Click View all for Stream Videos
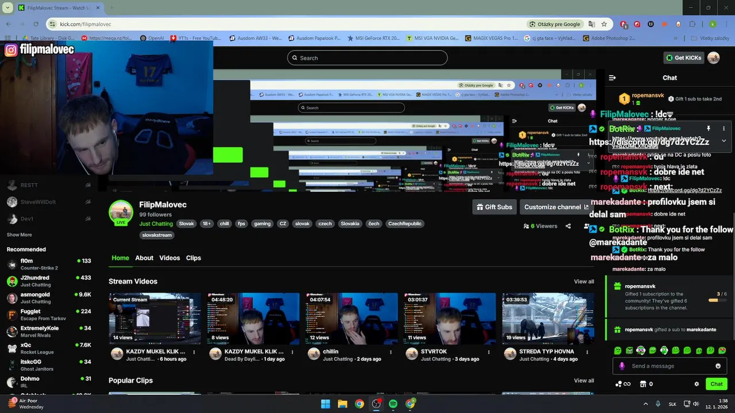This screenshot has width=735, height=413. pos(584,282)
